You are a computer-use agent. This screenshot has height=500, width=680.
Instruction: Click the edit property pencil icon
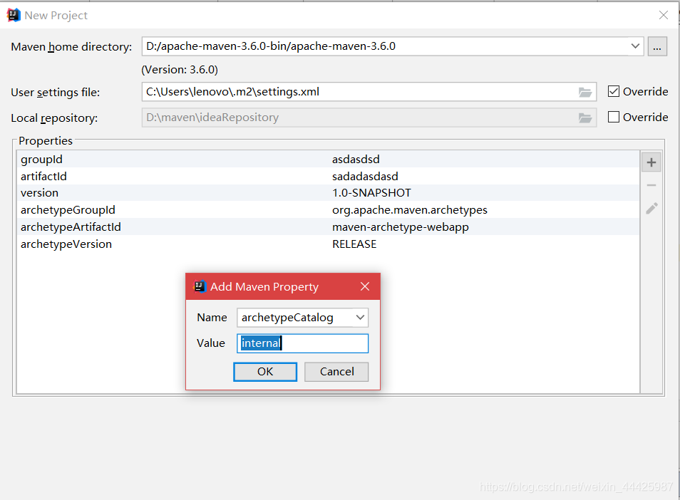[651, 209]
